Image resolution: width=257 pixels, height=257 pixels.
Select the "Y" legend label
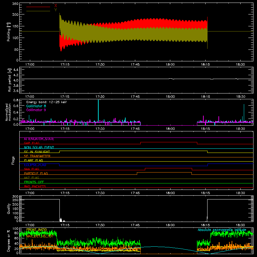tap(56, 10)
